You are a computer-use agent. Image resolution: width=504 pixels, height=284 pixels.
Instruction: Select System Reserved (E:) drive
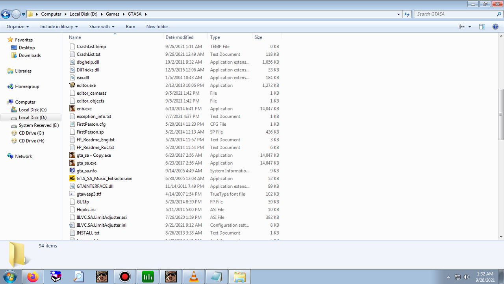(x=39, y=125)
